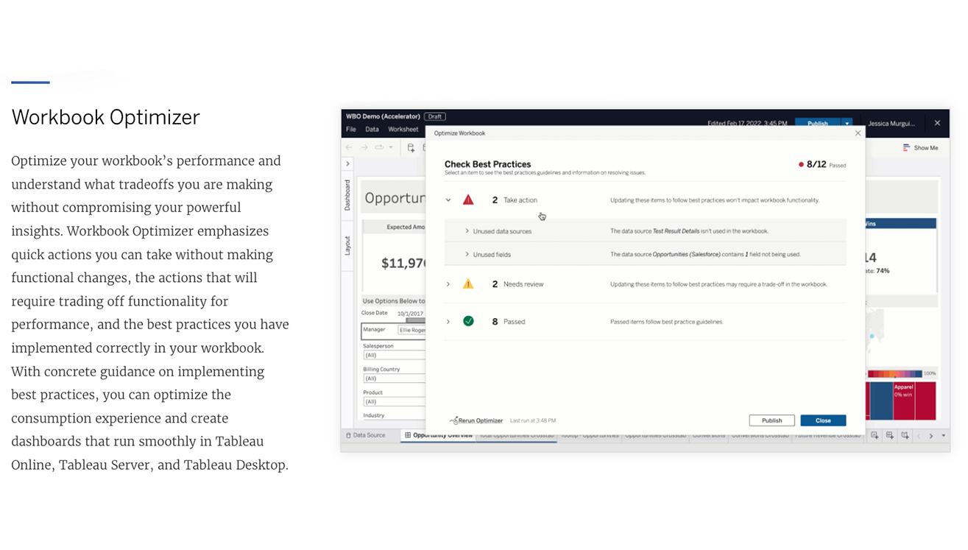Image resolution: width=968 pixels, height=550 pixels.
Task: Click the red Take action alert icon
Action: [468, 200]
